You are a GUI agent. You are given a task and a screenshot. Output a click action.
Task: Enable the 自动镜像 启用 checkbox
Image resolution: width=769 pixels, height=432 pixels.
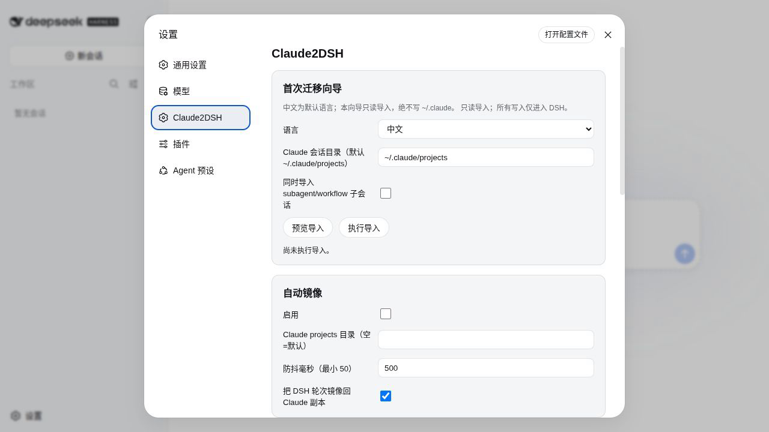click(386, 314)
